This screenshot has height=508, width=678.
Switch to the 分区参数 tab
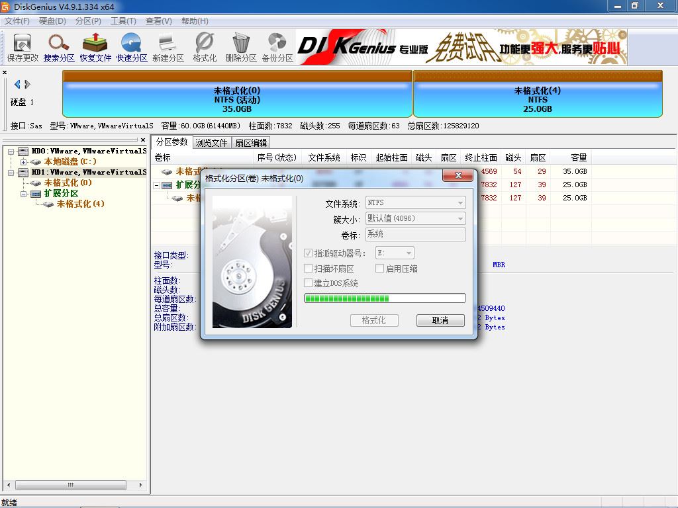click(x=171, y=142)
